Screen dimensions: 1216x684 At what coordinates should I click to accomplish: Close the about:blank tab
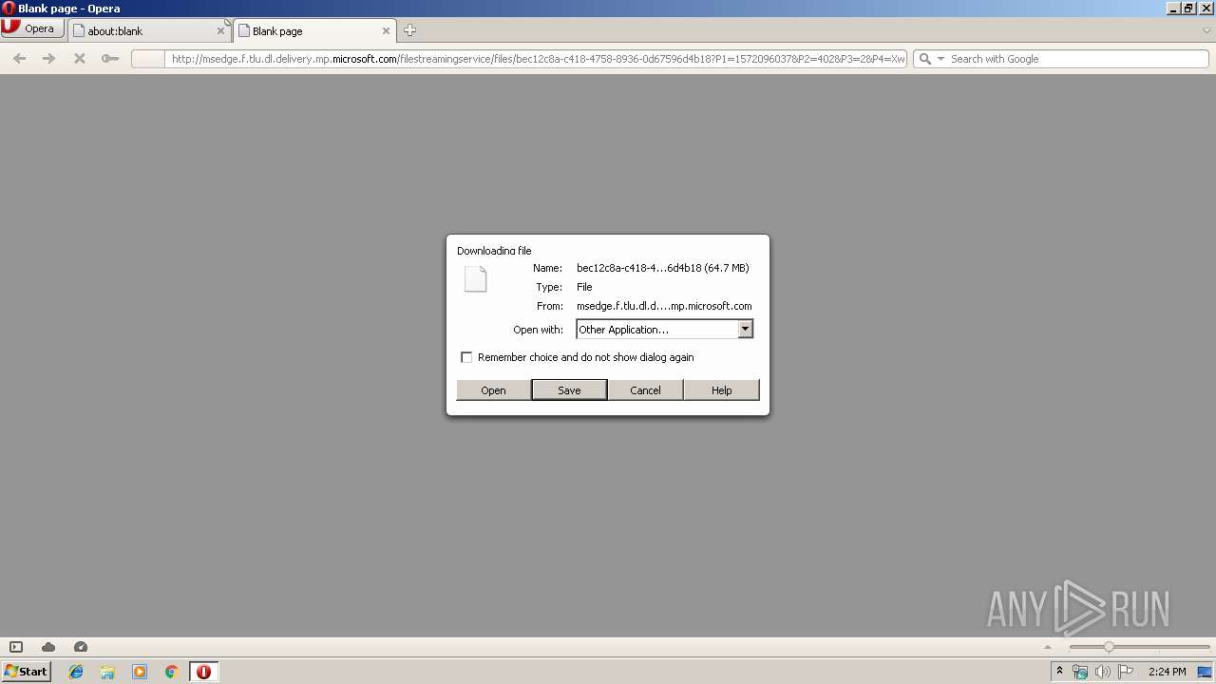point(221,30)
